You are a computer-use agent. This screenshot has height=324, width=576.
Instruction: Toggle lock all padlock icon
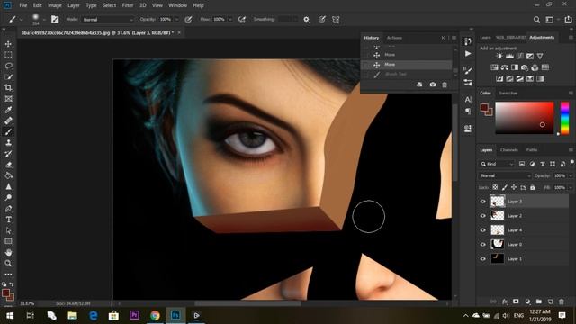[533, 187]
